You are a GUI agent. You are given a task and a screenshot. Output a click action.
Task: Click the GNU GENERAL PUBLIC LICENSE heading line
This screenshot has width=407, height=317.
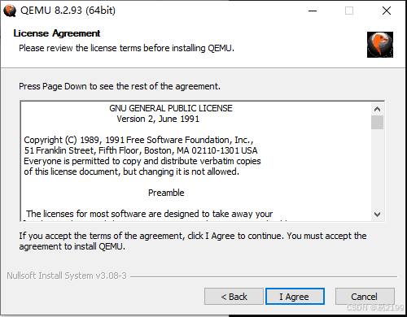coord(171,108)
